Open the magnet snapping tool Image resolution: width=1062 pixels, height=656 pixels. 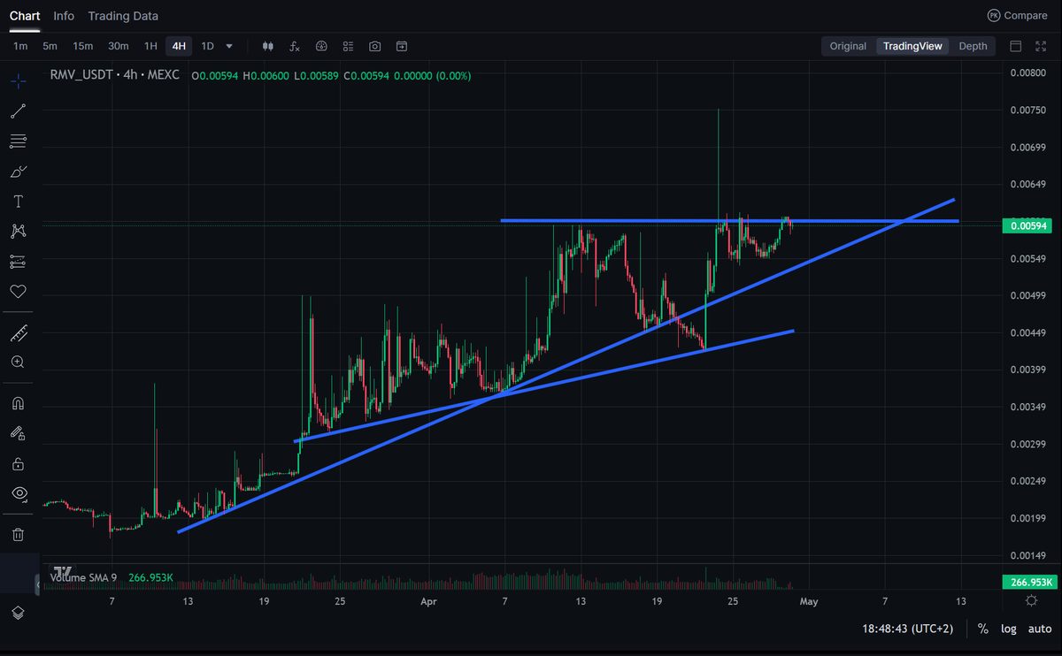tap(18, 402)
